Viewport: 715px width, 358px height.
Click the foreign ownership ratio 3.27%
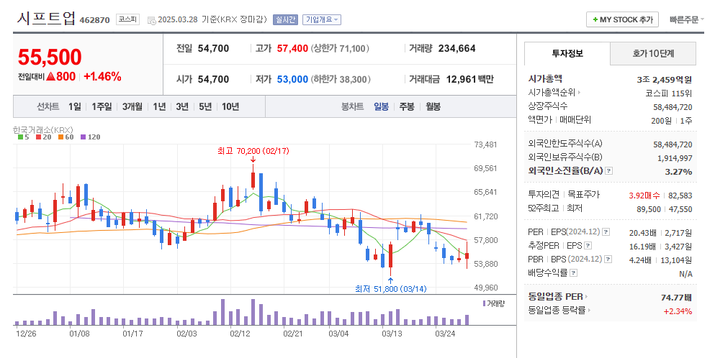tap(678, 172)
